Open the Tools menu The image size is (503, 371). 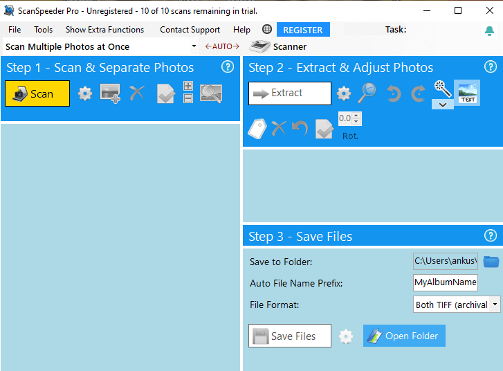click(x=44, y=30)
